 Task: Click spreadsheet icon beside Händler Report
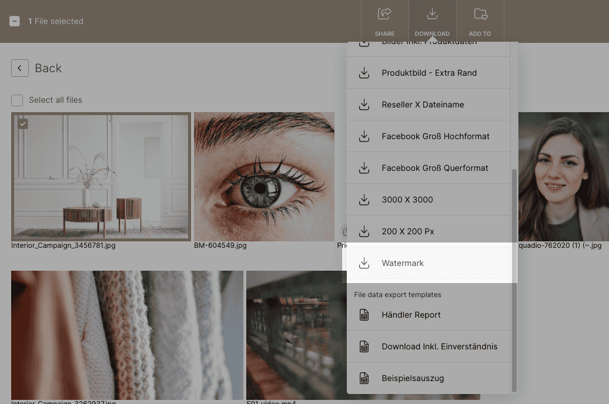point(364,315)
